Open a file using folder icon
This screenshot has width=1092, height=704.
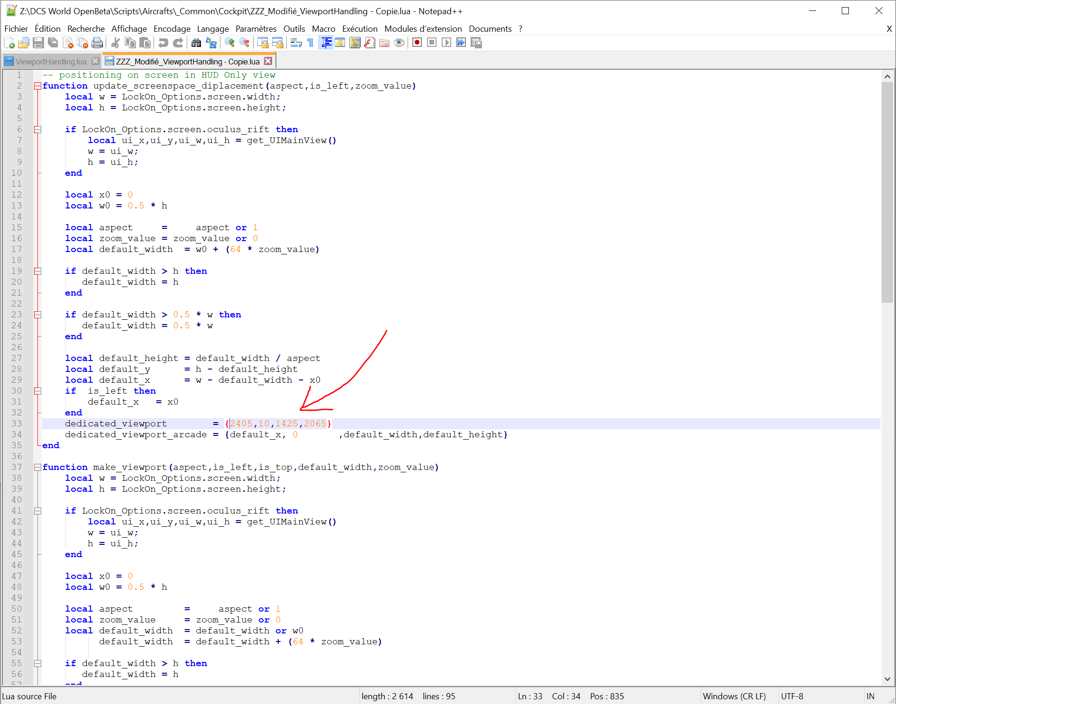click(x=24, y=43)
